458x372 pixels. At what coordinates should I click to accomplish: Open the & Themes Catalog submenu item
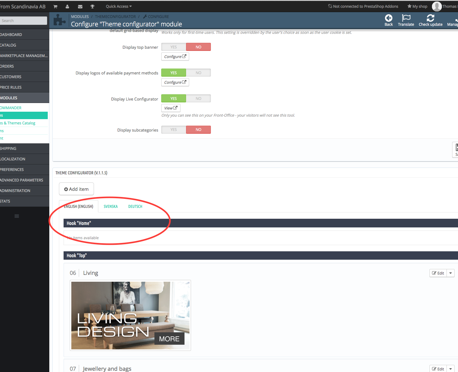point(24,123)
